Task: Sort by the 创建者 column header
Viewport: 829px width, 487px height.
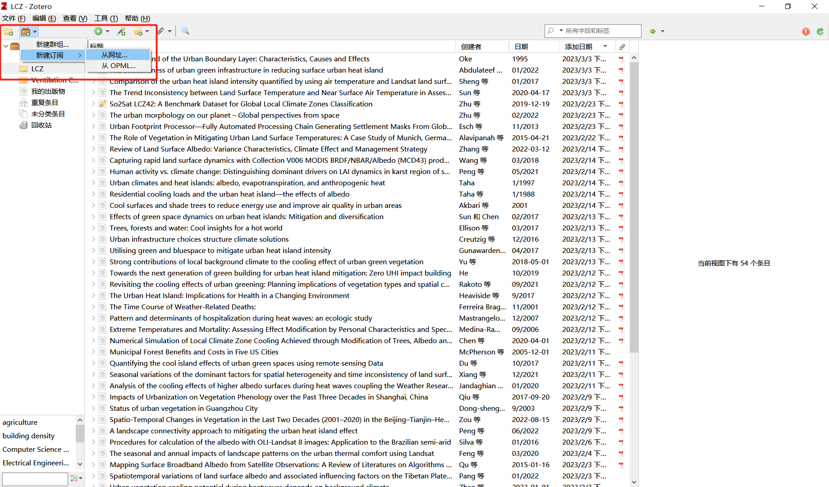Action: click(x=482, y=46)
